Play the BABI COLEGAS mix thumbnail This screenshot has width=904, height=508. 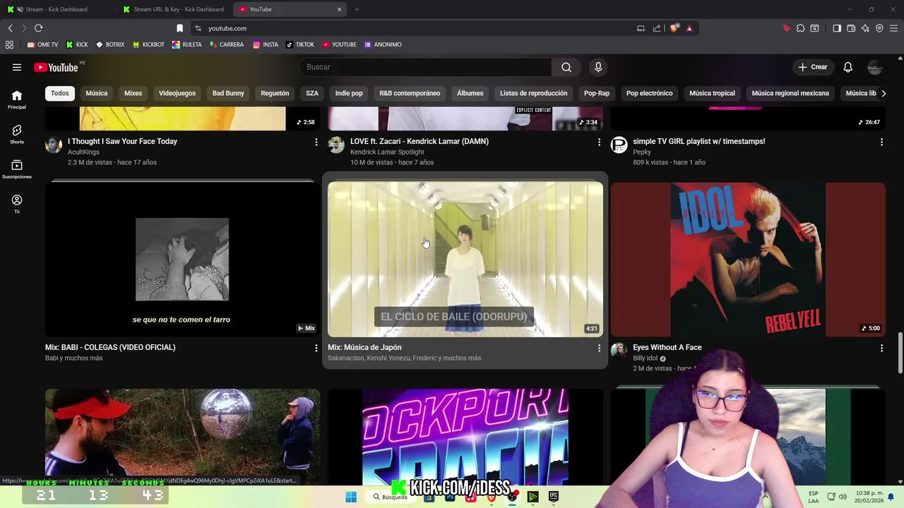coord(182,259)
